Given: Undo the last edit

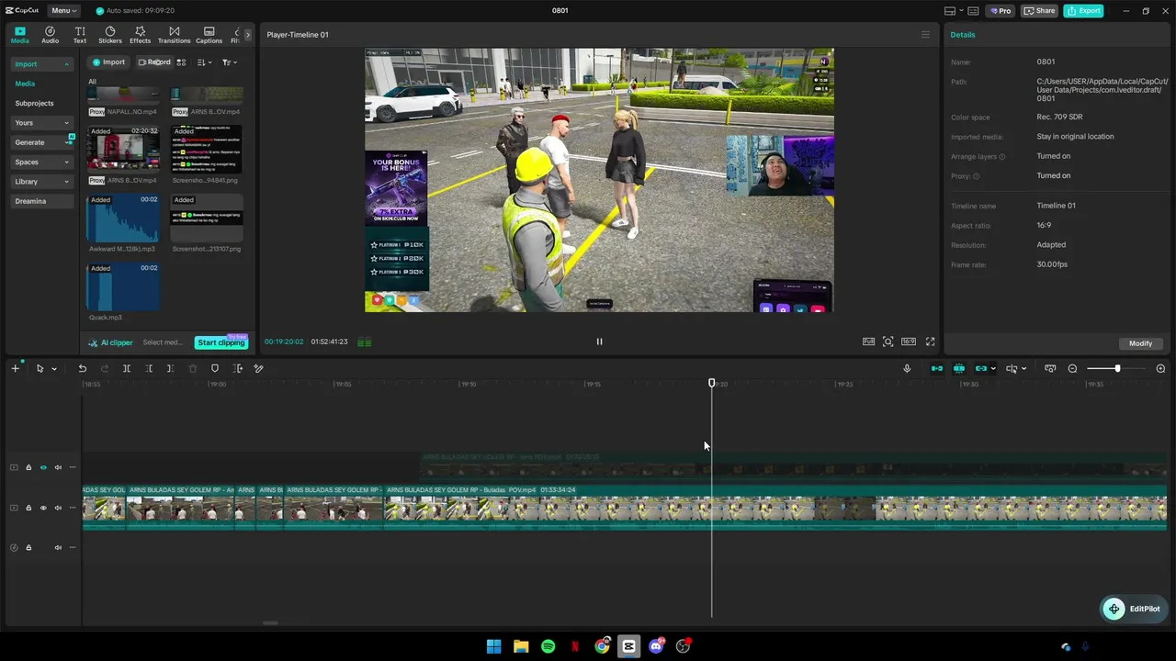Looking at the screenshot, I should [x=82, y=369].
